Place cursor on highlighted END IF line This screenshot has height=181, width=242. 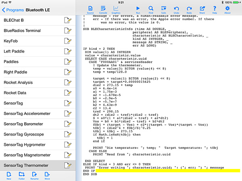click(x=161, y=171)
